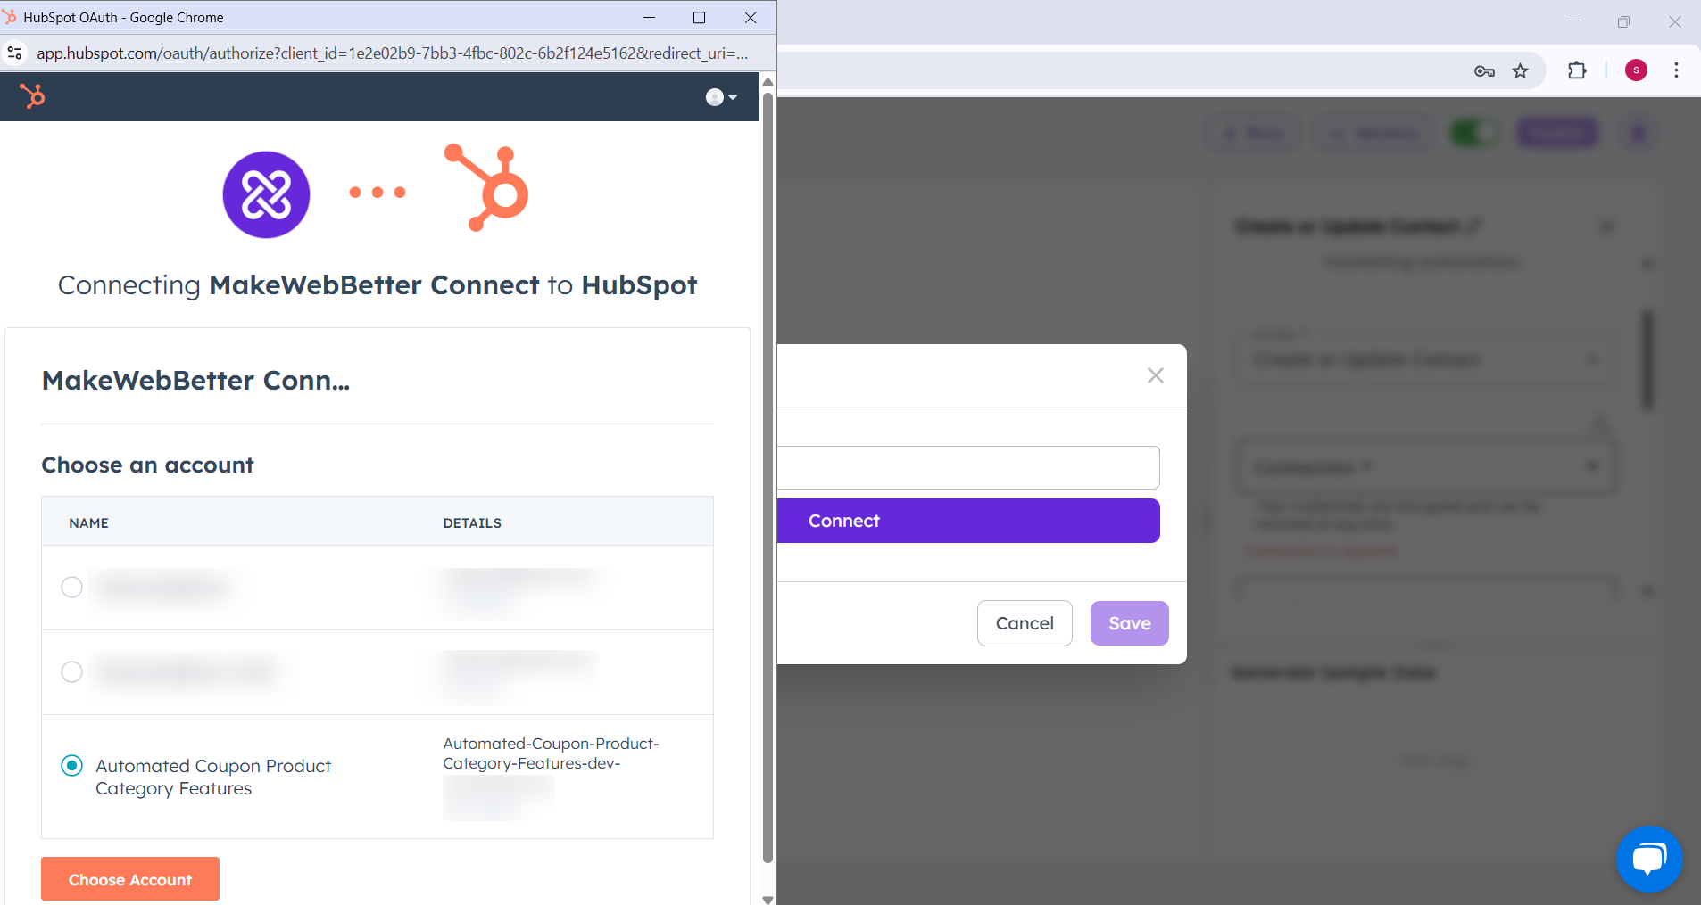Click the blurred purple publish button in background

click(1557, 134)
